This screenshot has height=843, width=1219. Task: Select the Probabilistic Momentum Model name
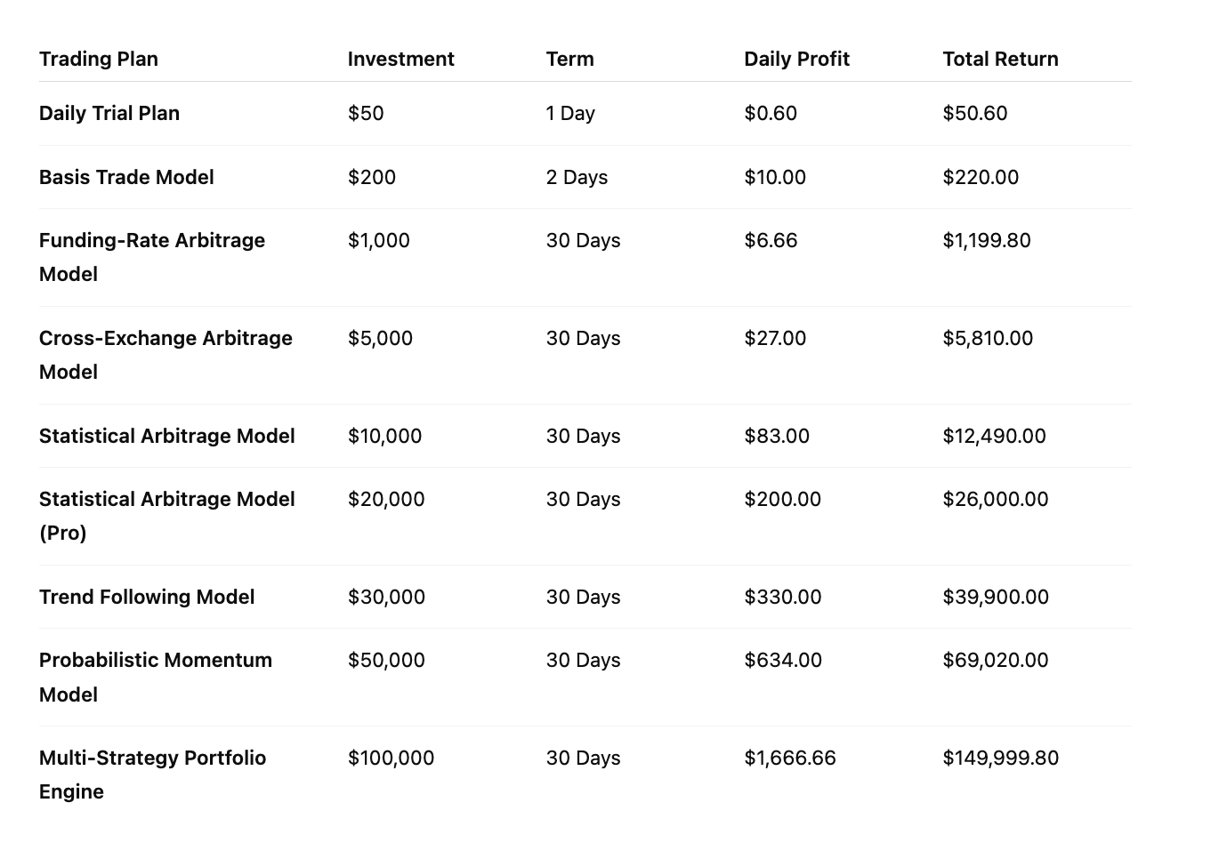(x=156, y=677)
